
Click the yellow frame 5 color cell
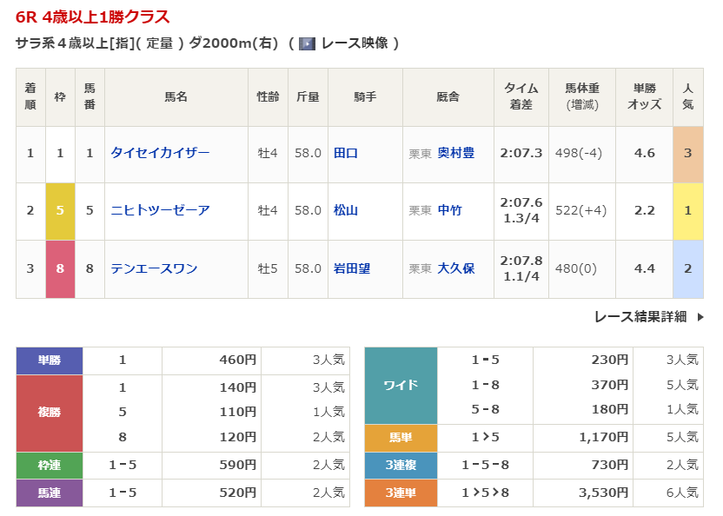tap(60, 210)
